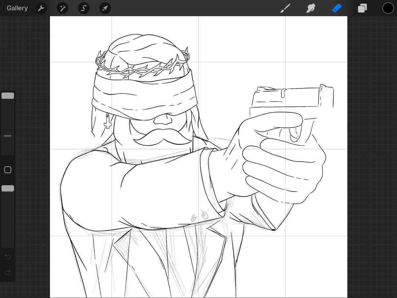Activate the Selection tool

point(84,8)
